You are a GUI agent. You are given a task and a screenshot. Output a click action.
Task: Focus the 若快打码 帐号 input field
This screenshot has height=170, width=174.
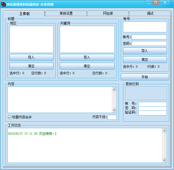coord(152,104)
